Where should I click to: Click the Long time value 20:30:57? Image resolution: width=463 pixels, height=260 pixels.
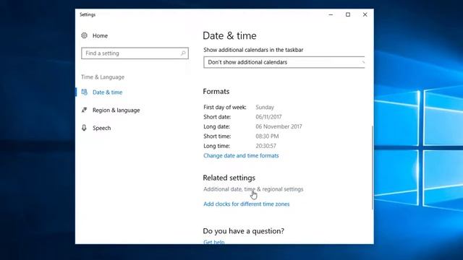266,146
